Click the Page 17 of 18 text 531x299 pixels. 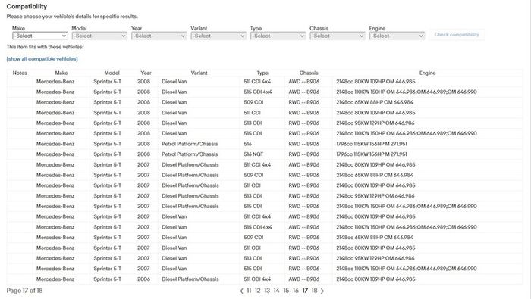click(x=25, y=291)
